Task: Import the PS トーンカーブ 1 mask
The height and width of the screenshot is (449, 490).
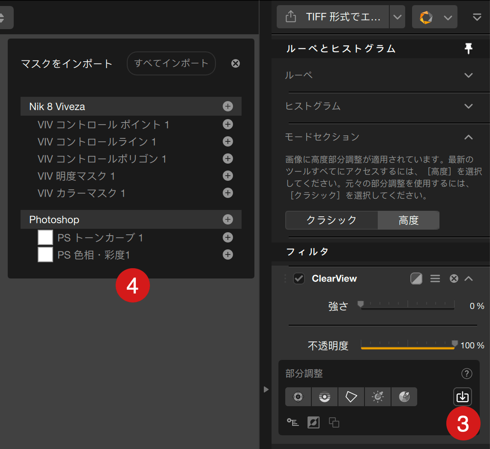Action: (228, 238)
